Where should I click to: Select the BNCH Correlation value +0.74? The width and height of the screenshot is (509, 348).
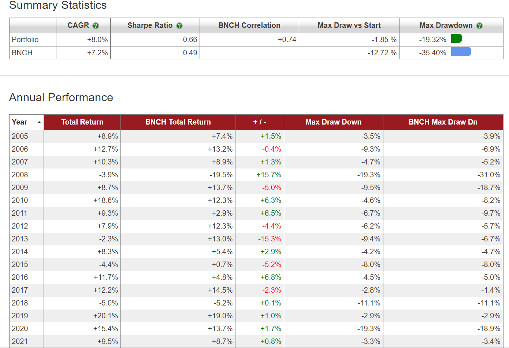tap(287, 40)
